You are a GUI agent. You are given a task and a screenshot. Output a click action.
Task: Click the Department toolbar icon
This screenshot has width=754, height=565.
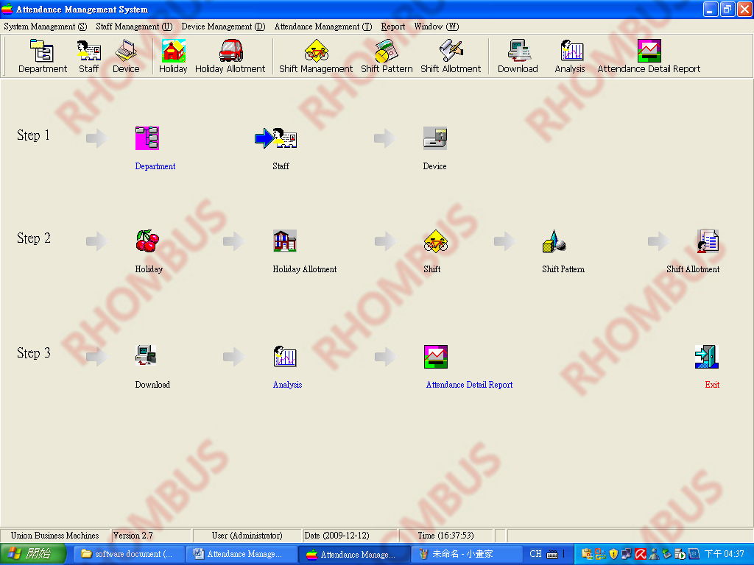click(42, 57)
